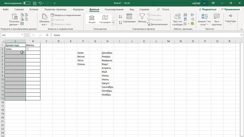Image resolution: width=244 pixels, height=137 pixels.
Task: Click the From Table/Range icon
Action: coord(22,24)
